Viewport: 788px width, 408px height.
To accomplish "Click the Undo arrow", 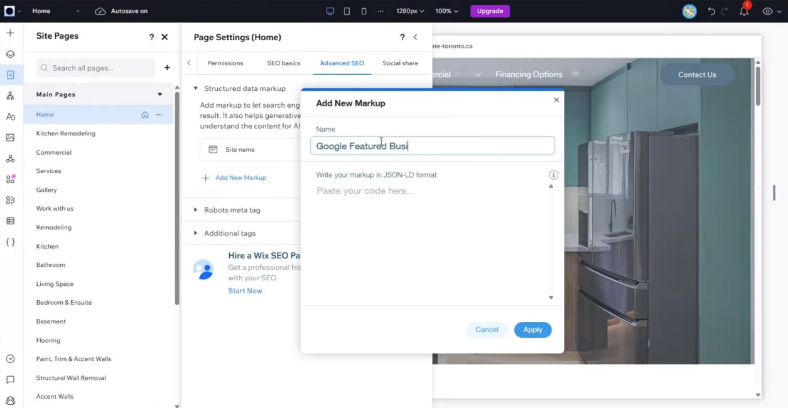I will (711, 11).
